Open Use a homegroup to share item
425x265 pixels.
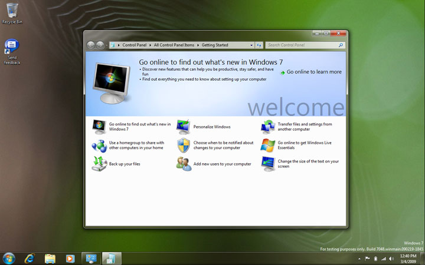136,145
